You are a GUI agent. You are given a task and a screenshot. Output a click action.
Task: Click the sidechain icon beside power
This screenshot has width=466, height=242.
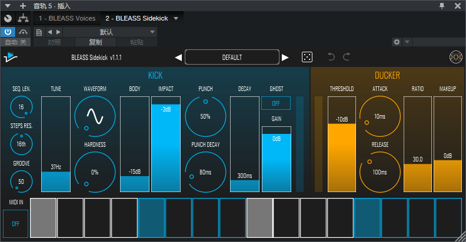coord(23,32)
